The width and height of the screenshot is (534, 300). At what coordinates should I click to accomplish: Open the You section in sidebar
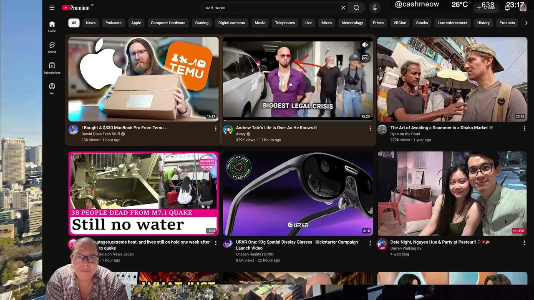52,89
